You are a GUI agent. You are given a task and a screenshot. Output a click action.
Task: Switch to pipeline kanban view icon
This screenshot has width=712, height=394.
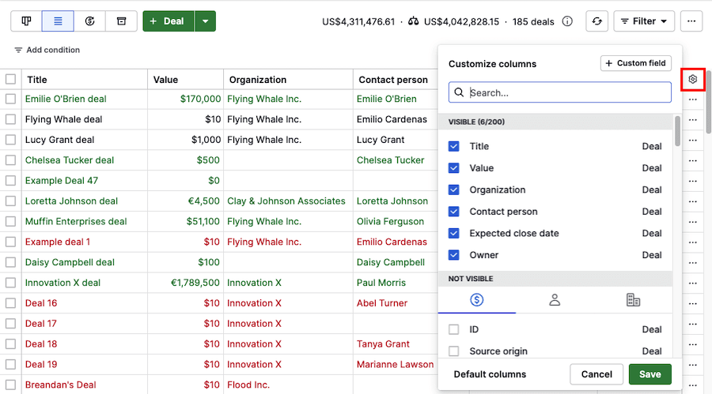point(26,21)
